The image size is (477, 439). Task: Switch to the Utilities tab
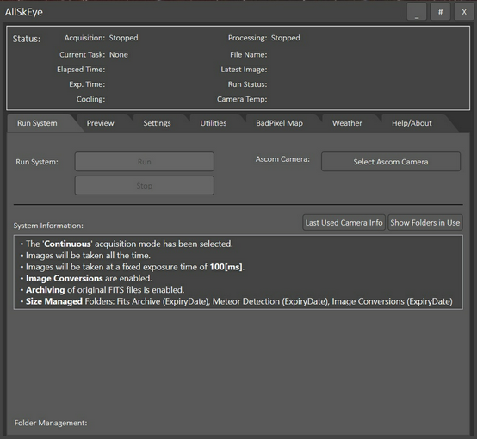pyautogui.click(x=214, y=123)
